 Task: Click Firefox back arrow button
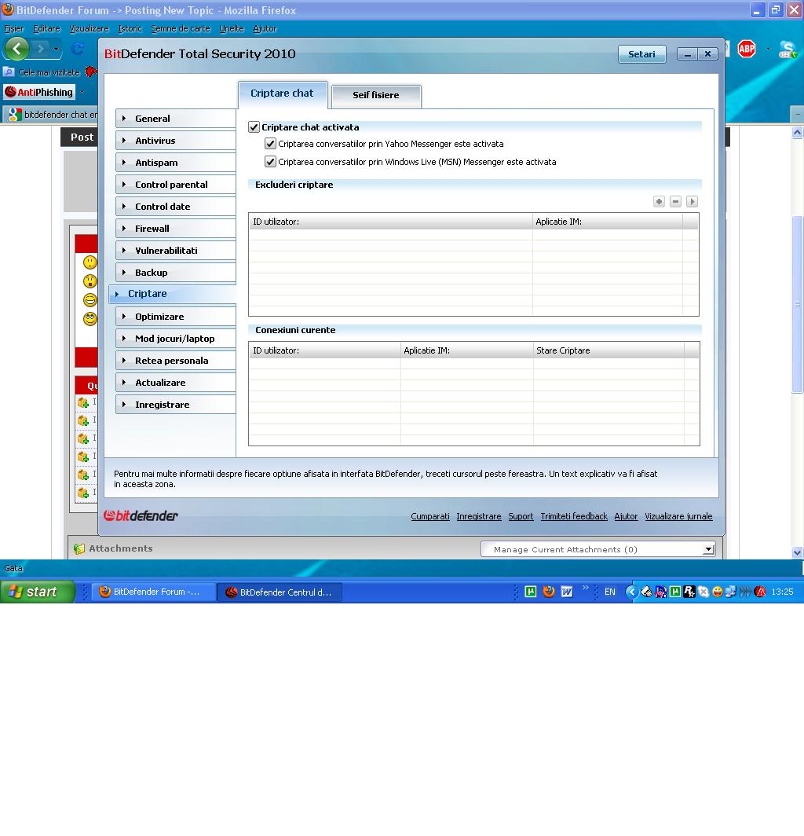point(17,49)
